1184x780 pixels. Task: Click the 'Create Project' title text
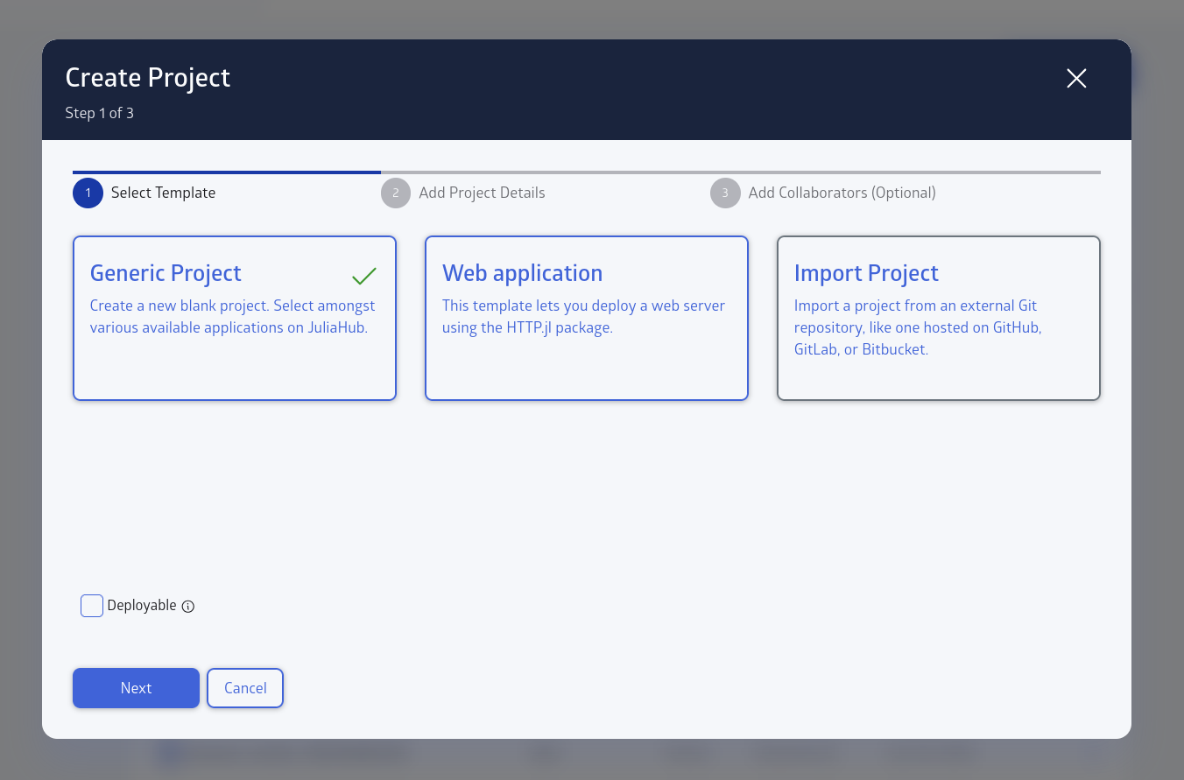pos(148,78)
